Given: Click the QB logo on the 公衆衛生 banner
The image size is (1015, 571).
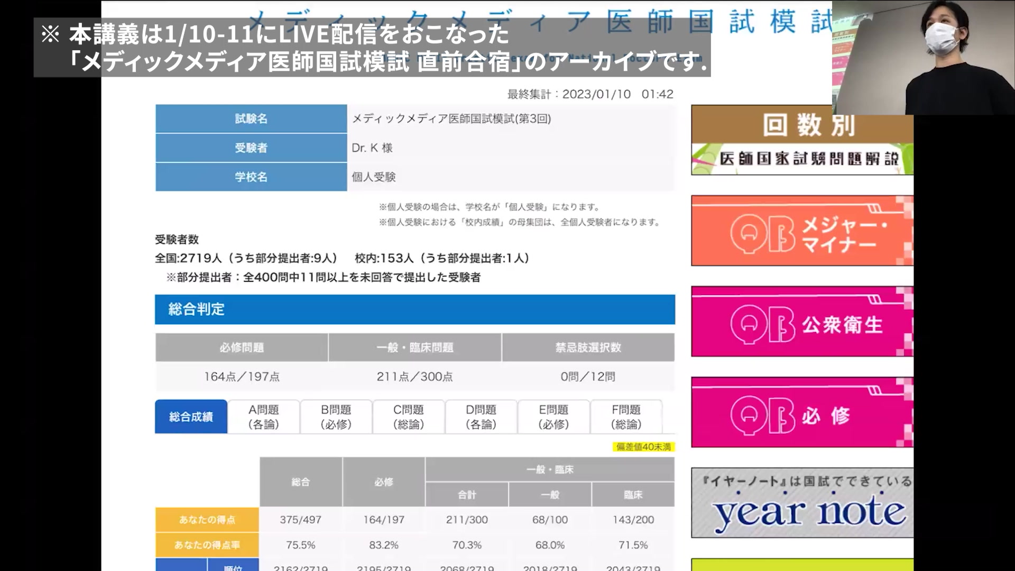Looking at the screenshot, I should (763, 324).
